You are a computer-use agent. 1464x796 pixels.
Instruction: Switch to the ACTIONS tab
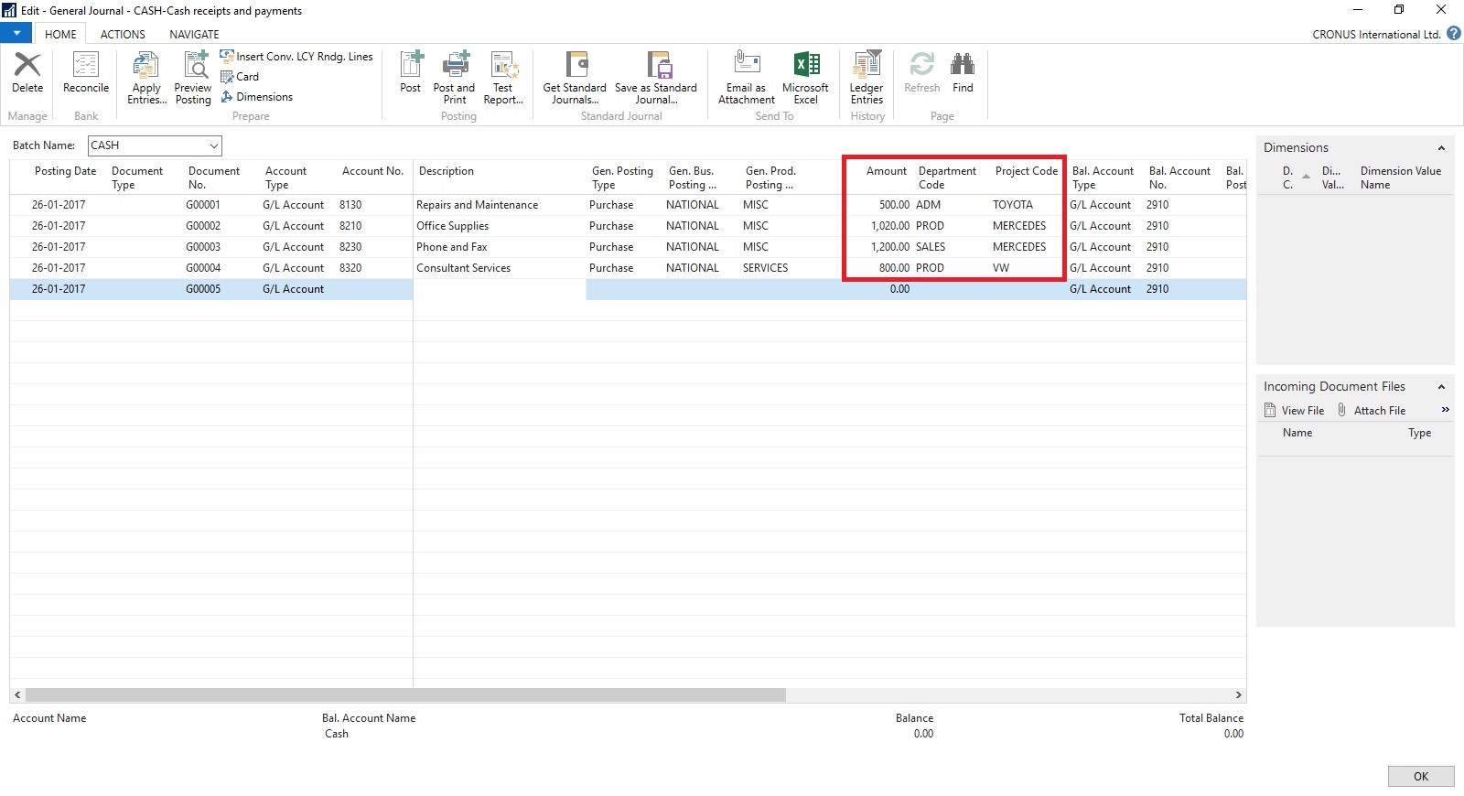[123, 35]
